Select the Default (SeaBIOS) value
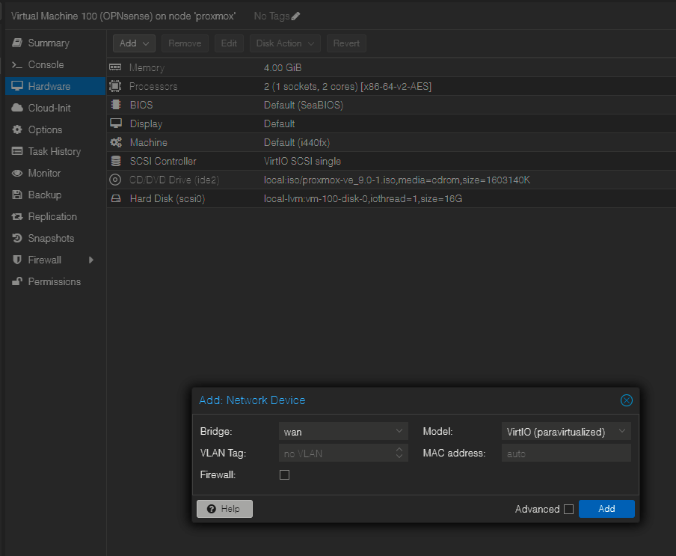Viewport: 676px width, 556px height. (304, 105)
